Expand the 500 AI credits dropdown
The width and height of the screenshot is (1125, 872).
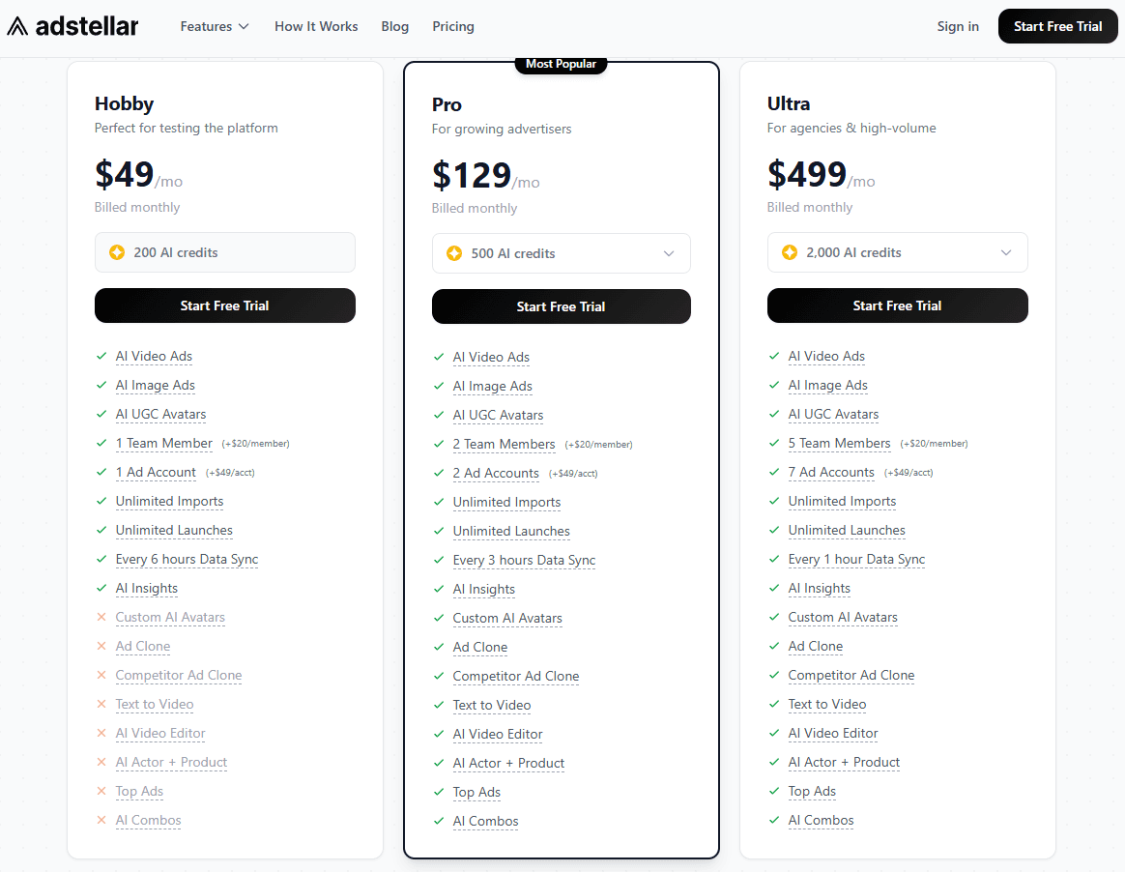tap(669, 252)
